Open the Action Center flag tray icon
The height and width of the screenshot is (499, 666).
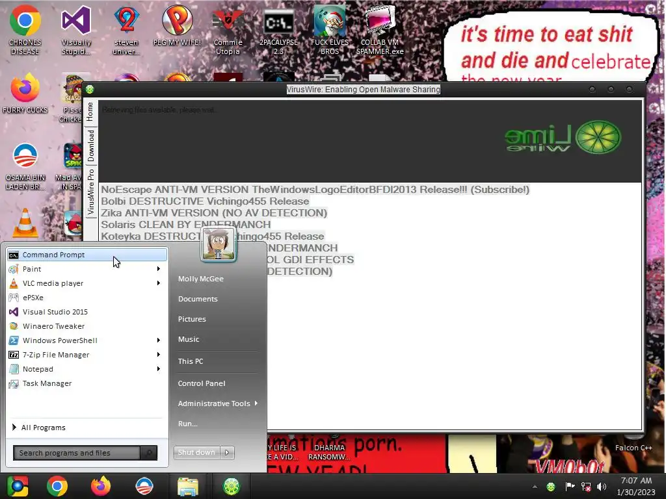point(570,486)
